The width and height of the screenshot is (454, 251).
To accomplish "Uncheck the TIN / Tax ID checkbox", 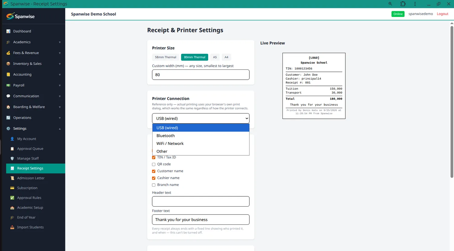I will (x=154, y=157).
